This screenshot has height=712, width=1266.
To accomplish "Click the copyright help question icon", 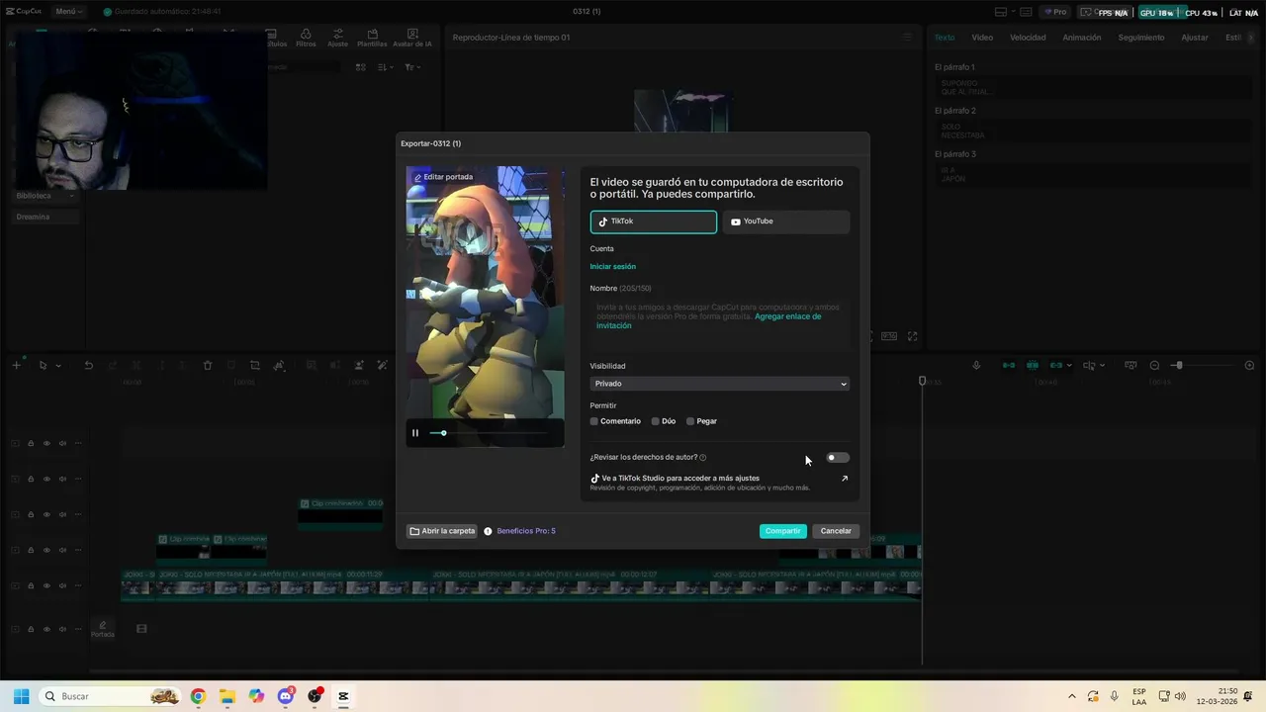I will tap(702, 458).
